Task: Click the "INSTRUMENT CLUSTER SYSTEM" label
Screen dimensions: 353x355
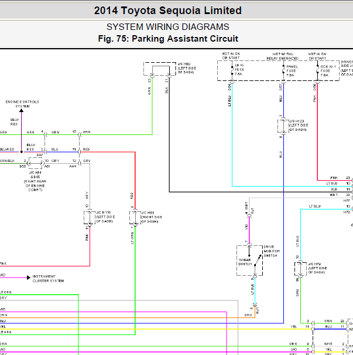Action: pyautogui.click(x=48, y=279)
